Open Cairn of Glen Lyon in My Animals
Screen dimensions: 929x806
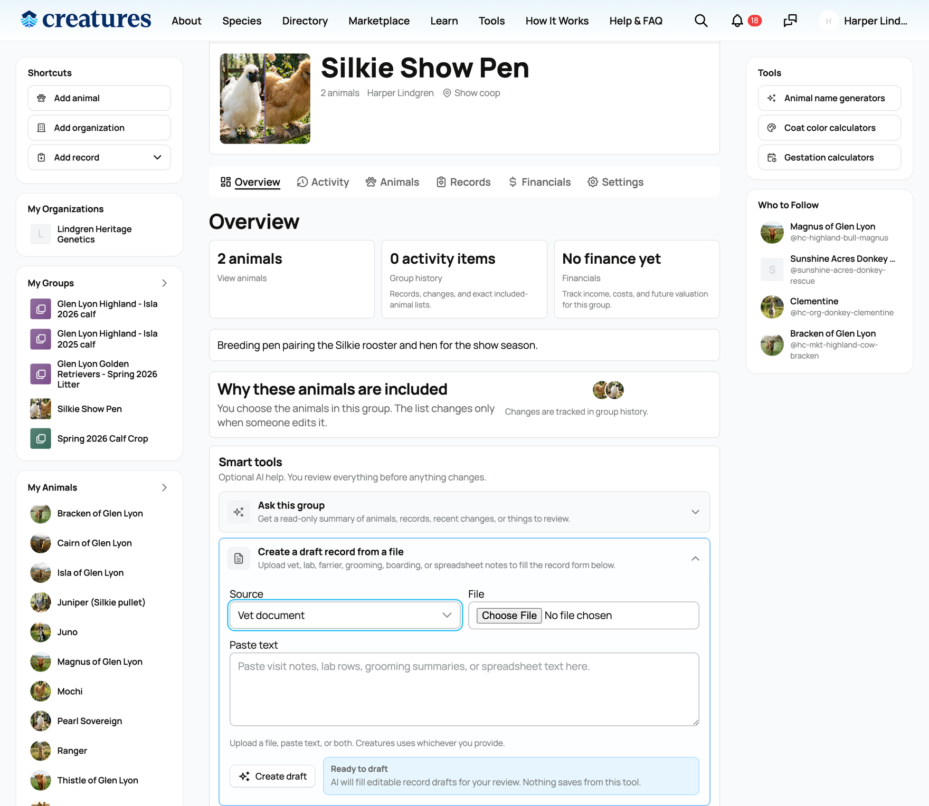[x=94, y=543]
